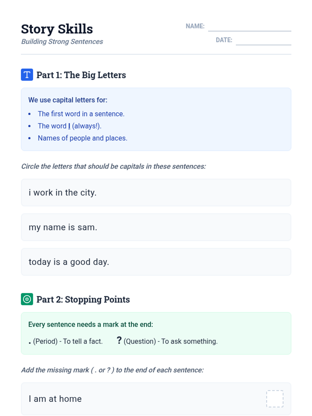Click the 'Circle the letters' instruction line

[x=113, y=166]
